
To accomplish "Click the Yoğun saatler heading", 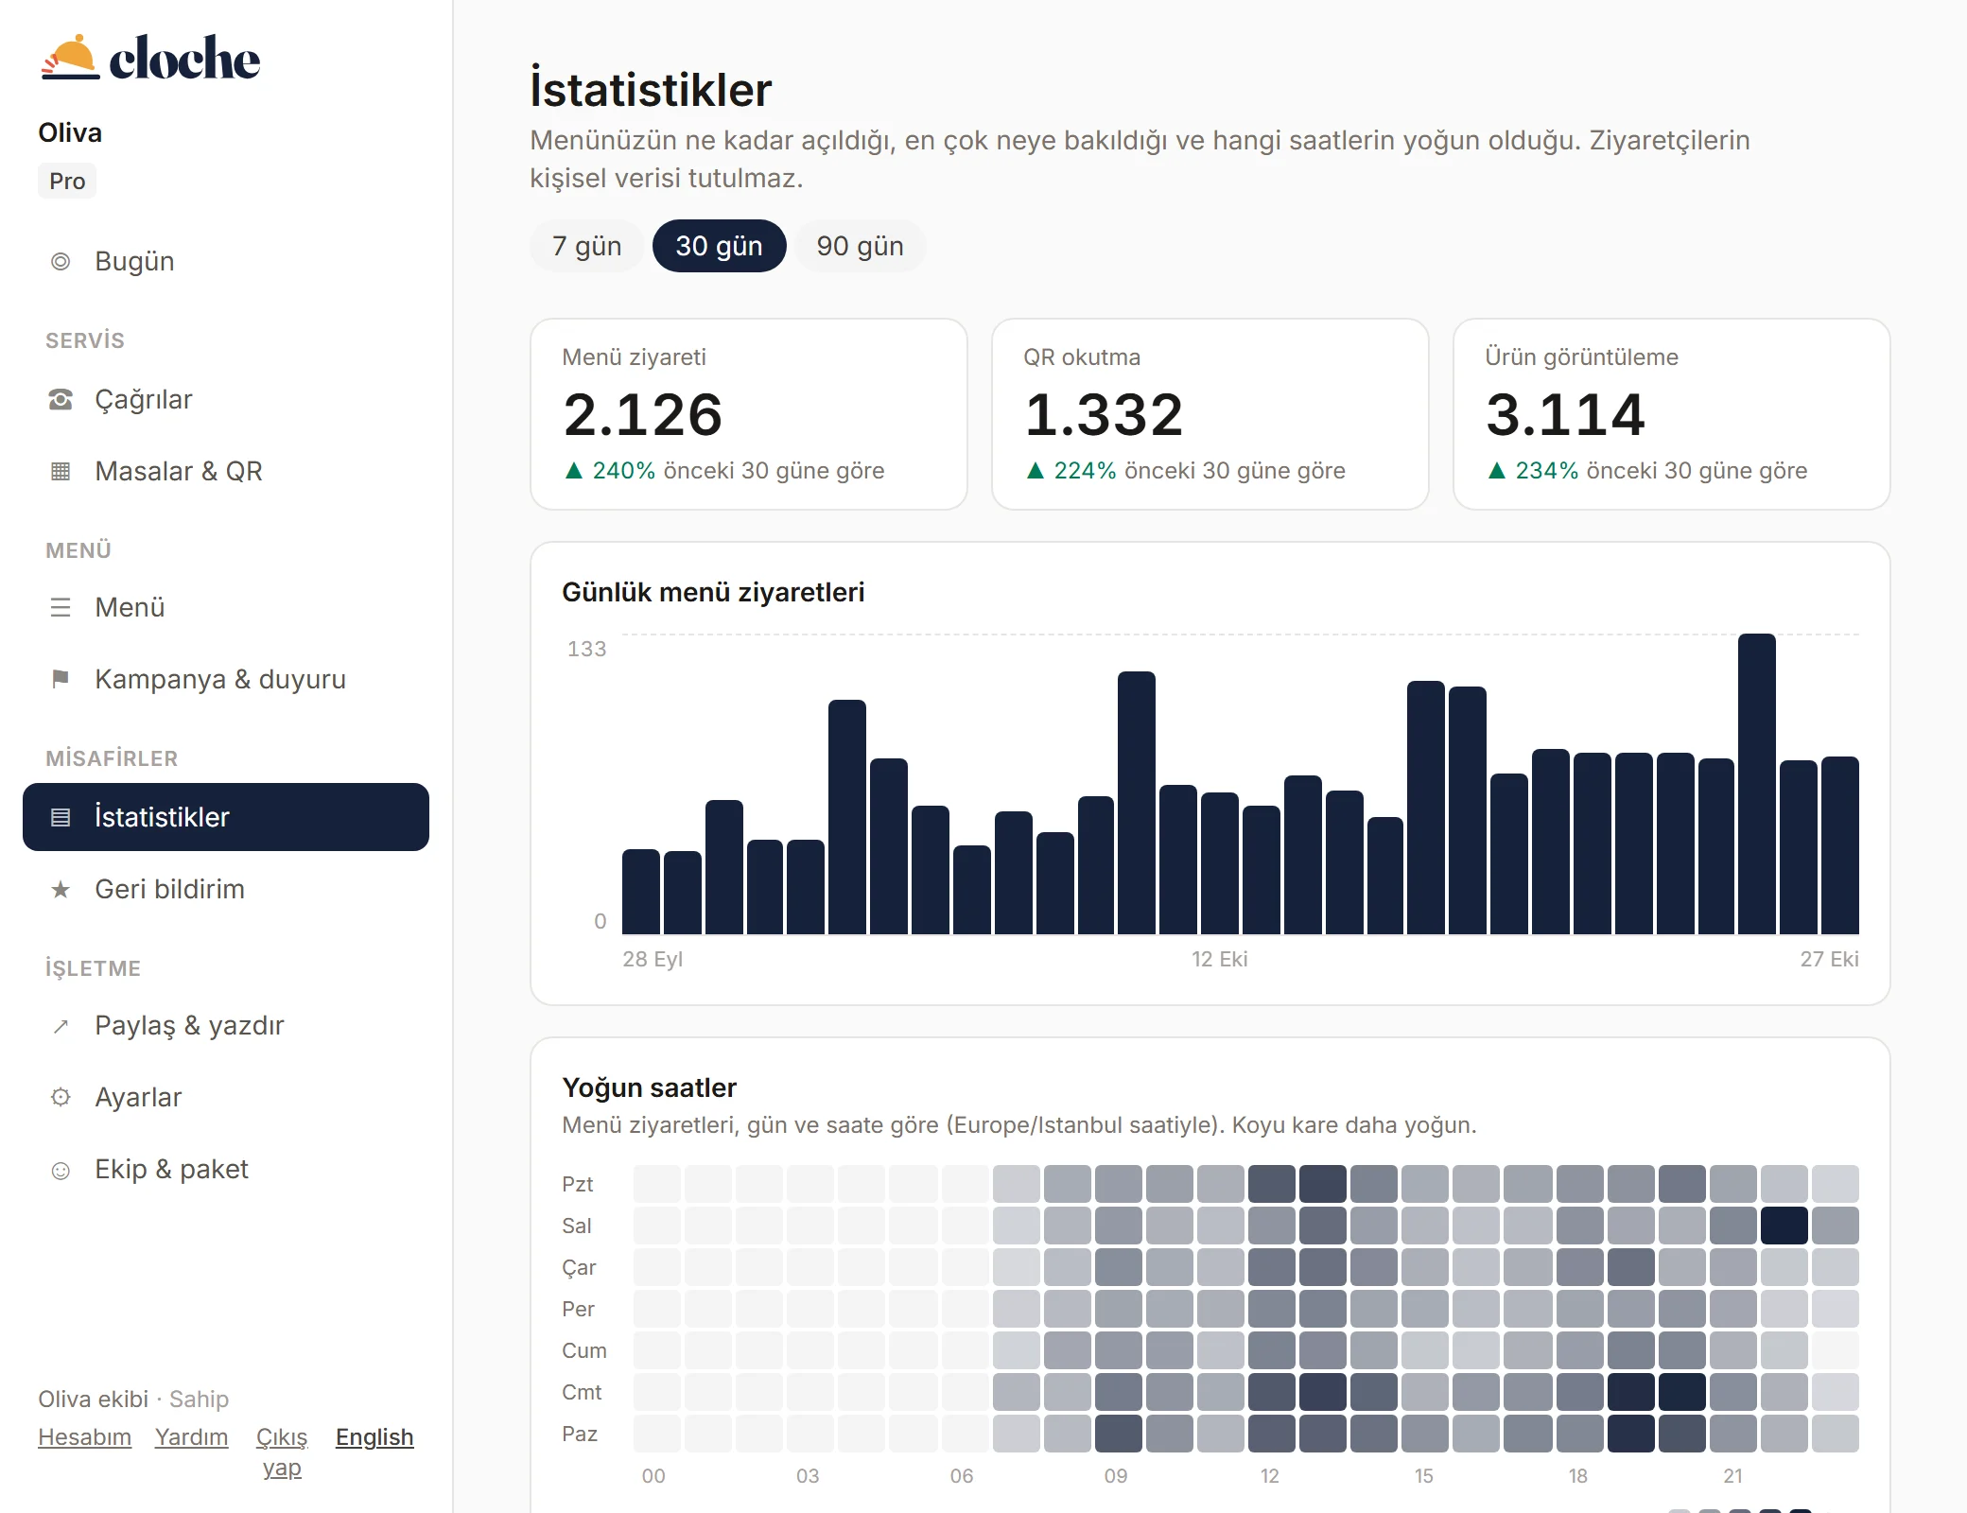I will 649,1087.
